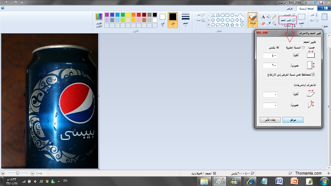Switch to the View (عرض) tab

point(290,8)
